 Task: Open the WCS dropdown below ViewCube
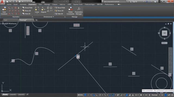(164, 43)
